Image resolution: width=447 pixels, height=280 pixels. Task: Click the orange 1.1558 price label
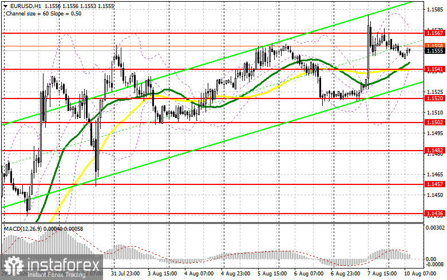pos(434,46)
